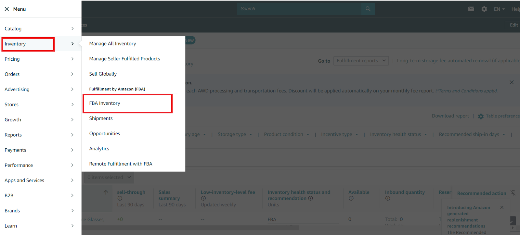Click Inbound quantity info icon
Viewport: 520px width, 235px height.
click(388, 198)
